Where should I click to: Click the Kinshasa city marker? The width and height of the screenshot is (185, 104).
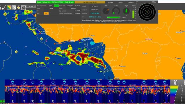coord(120,66)
